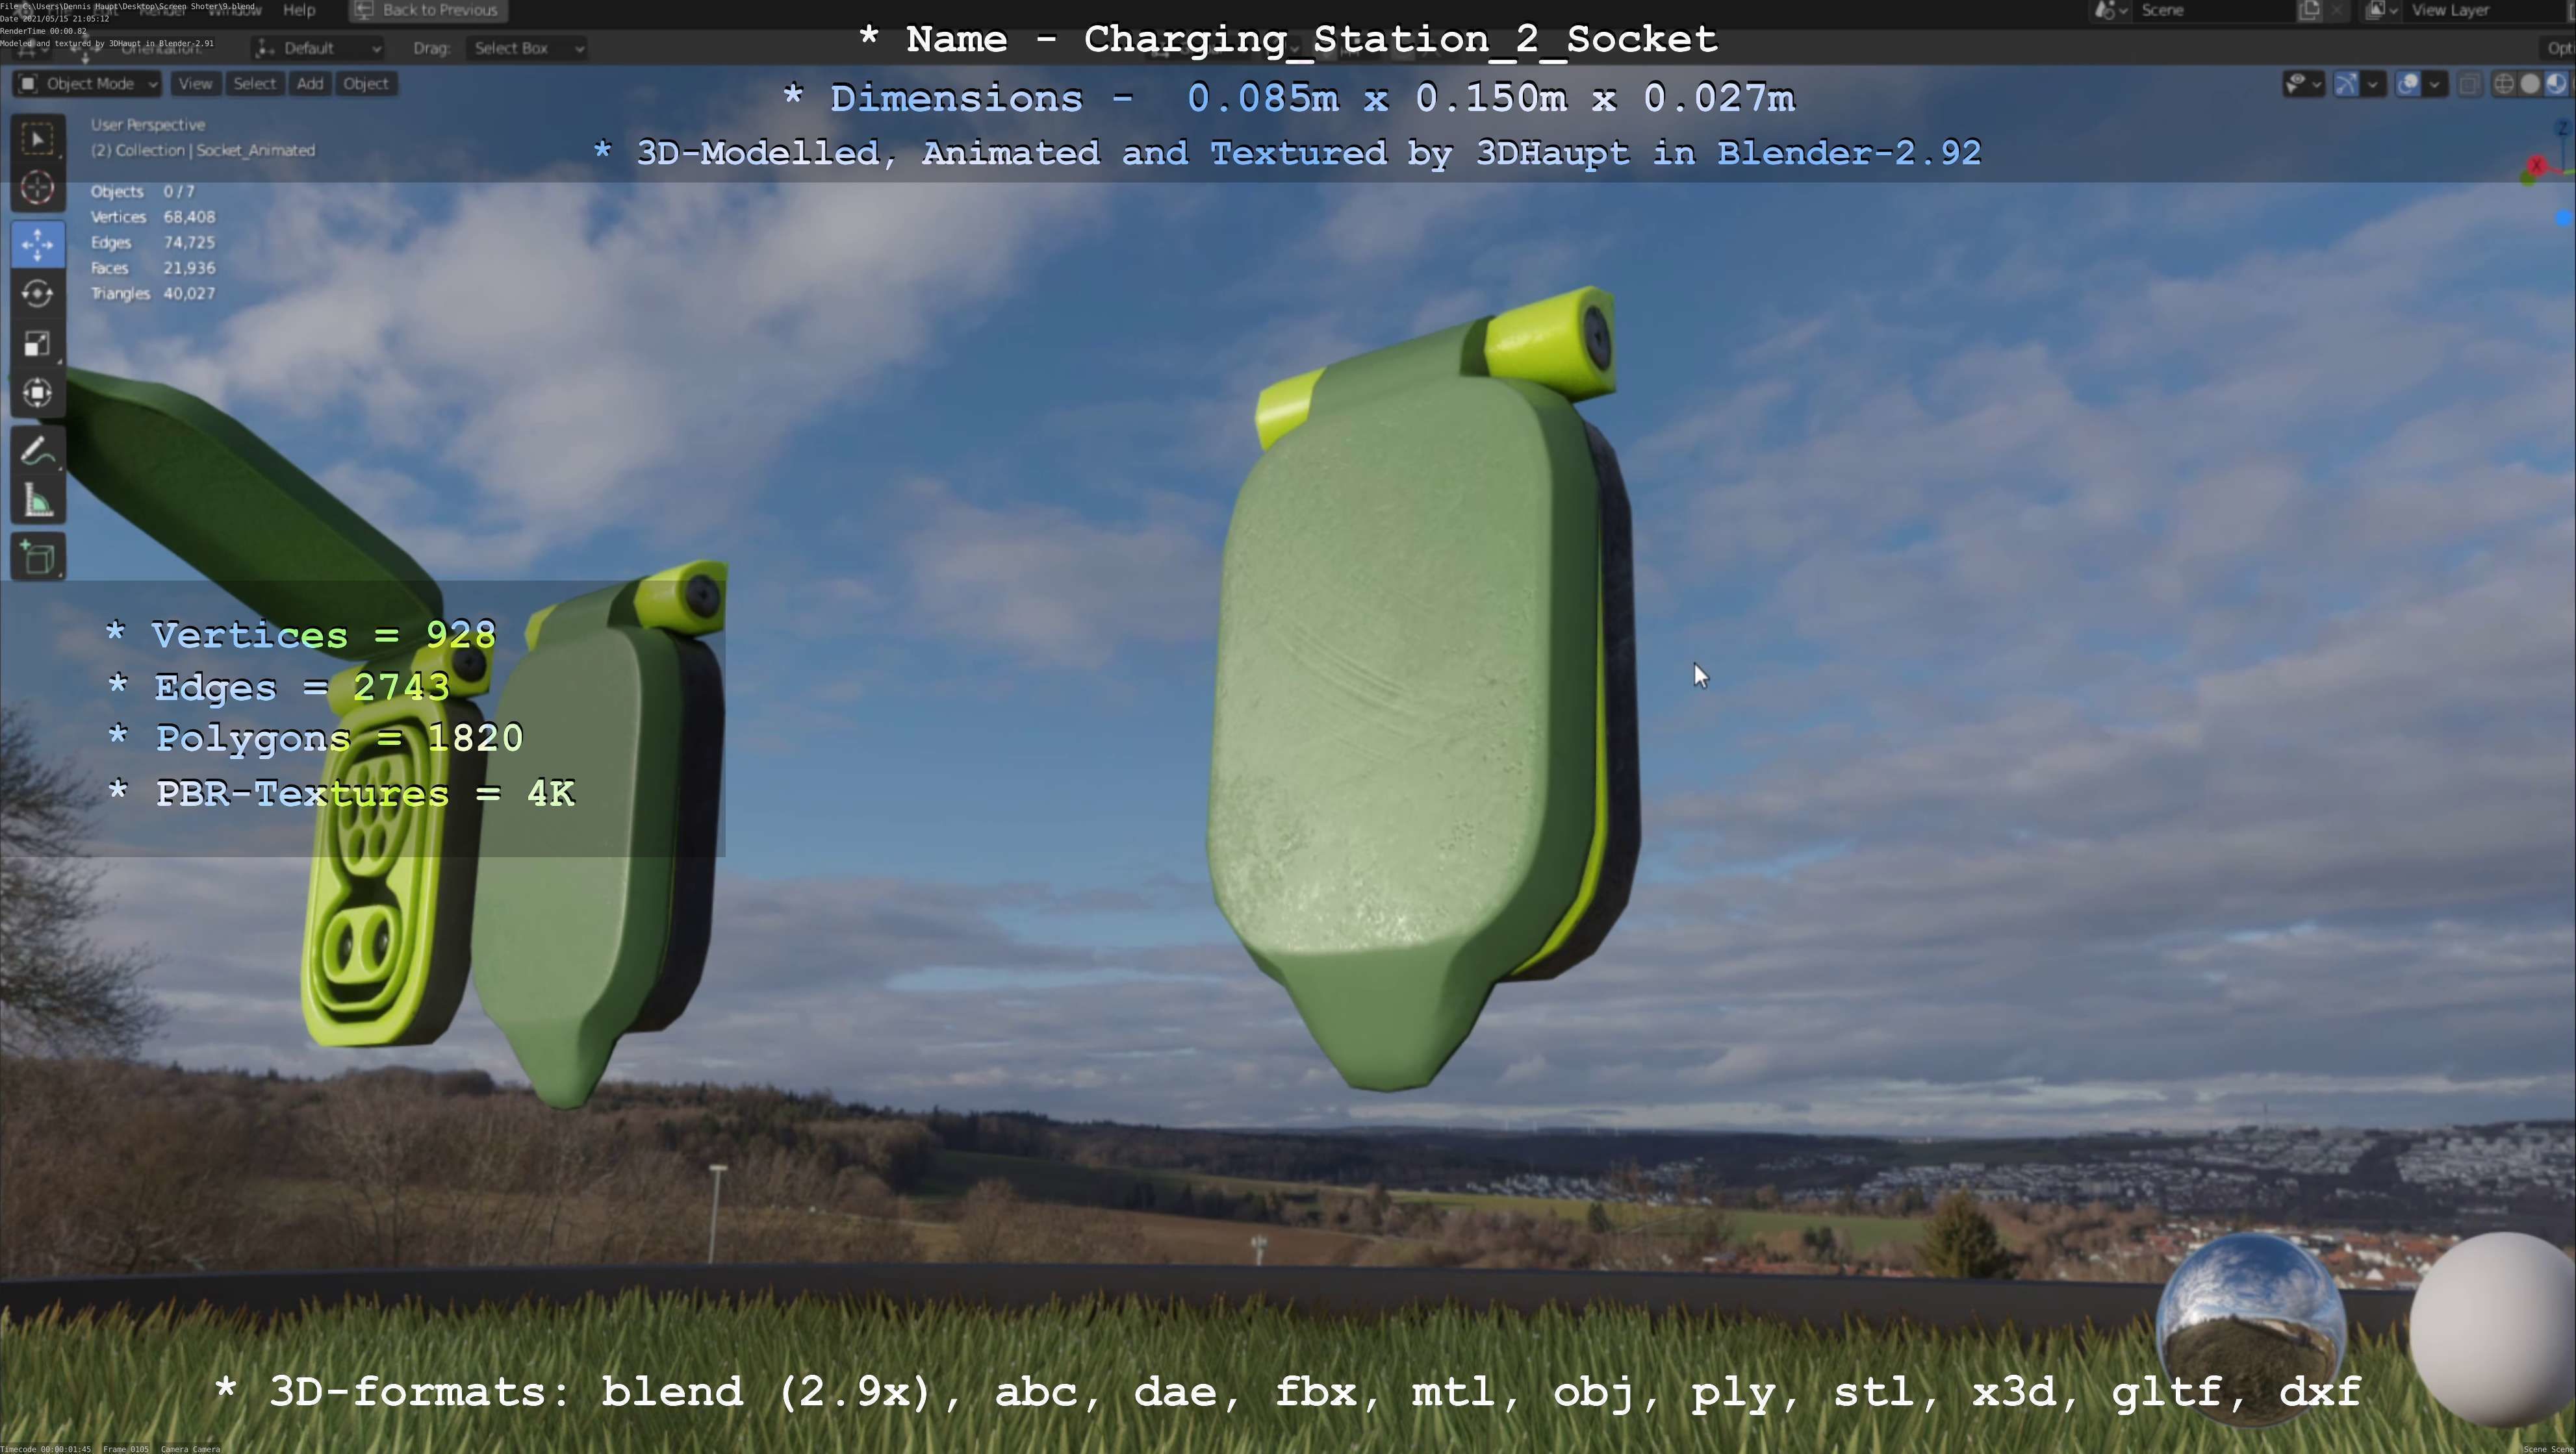Open the view layer browse dropdown icon
Image resolution: width=2576 pixels, height=1454 pixels.
(x=2381, y=10)
